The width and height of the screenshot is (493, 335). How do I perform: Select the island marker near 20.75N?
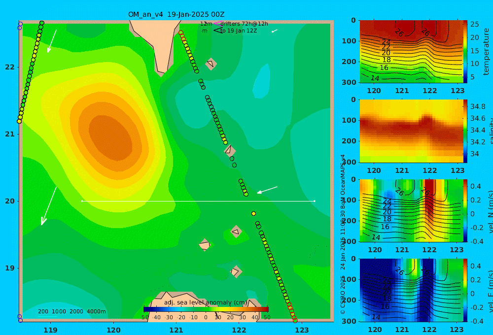tap(230, 150)
